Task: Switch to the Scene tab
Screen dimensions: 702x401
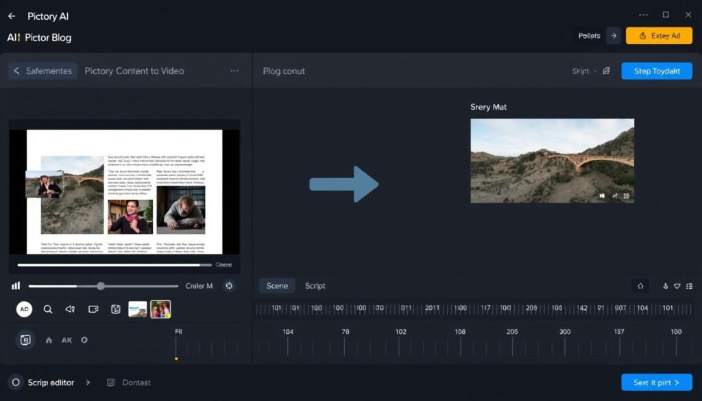Action: point(277,286)
